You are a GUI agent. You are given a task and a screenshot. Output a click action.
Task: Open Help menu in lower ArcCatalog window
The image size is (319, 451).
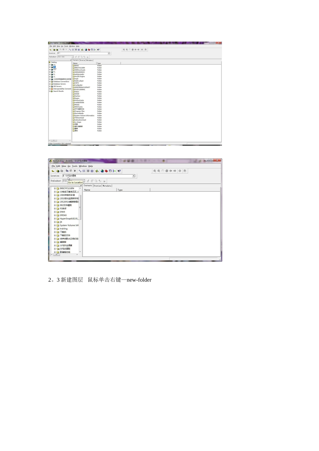(x=90, y=166)
